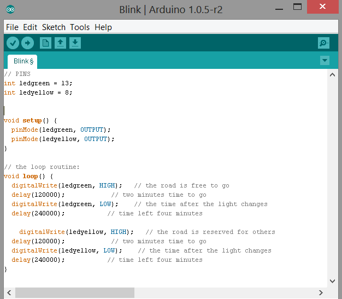Click 'digitalWrite(ledyellow, LOW);' statement
The width and height of the screenshot is (342, 299).
pos(67,250)
